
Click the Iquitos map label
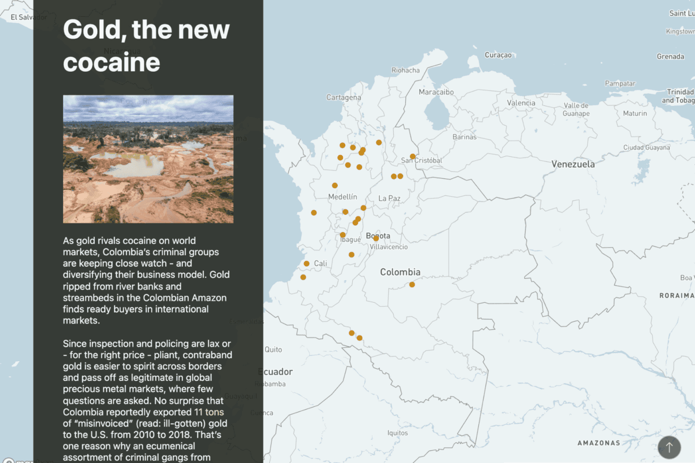pos(398,433)
